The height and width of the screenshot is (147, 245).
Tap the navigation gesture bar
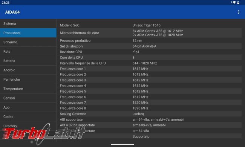(122, 144)
